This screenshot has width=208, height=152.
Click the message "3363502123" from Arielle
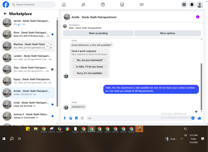coord(78,107)
